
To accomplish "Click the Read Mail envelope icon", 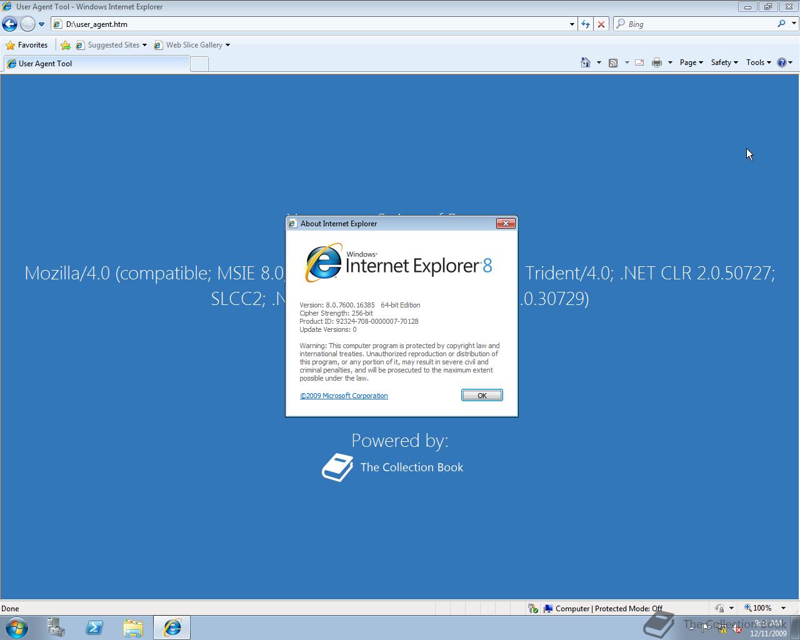I will [639, 62].
